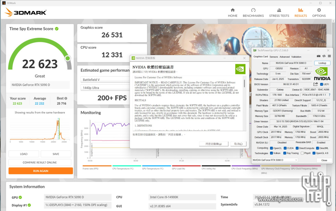Open Stress Tests in 3DMark navigation
Screen dimensions: 336x211
[279, 13]
